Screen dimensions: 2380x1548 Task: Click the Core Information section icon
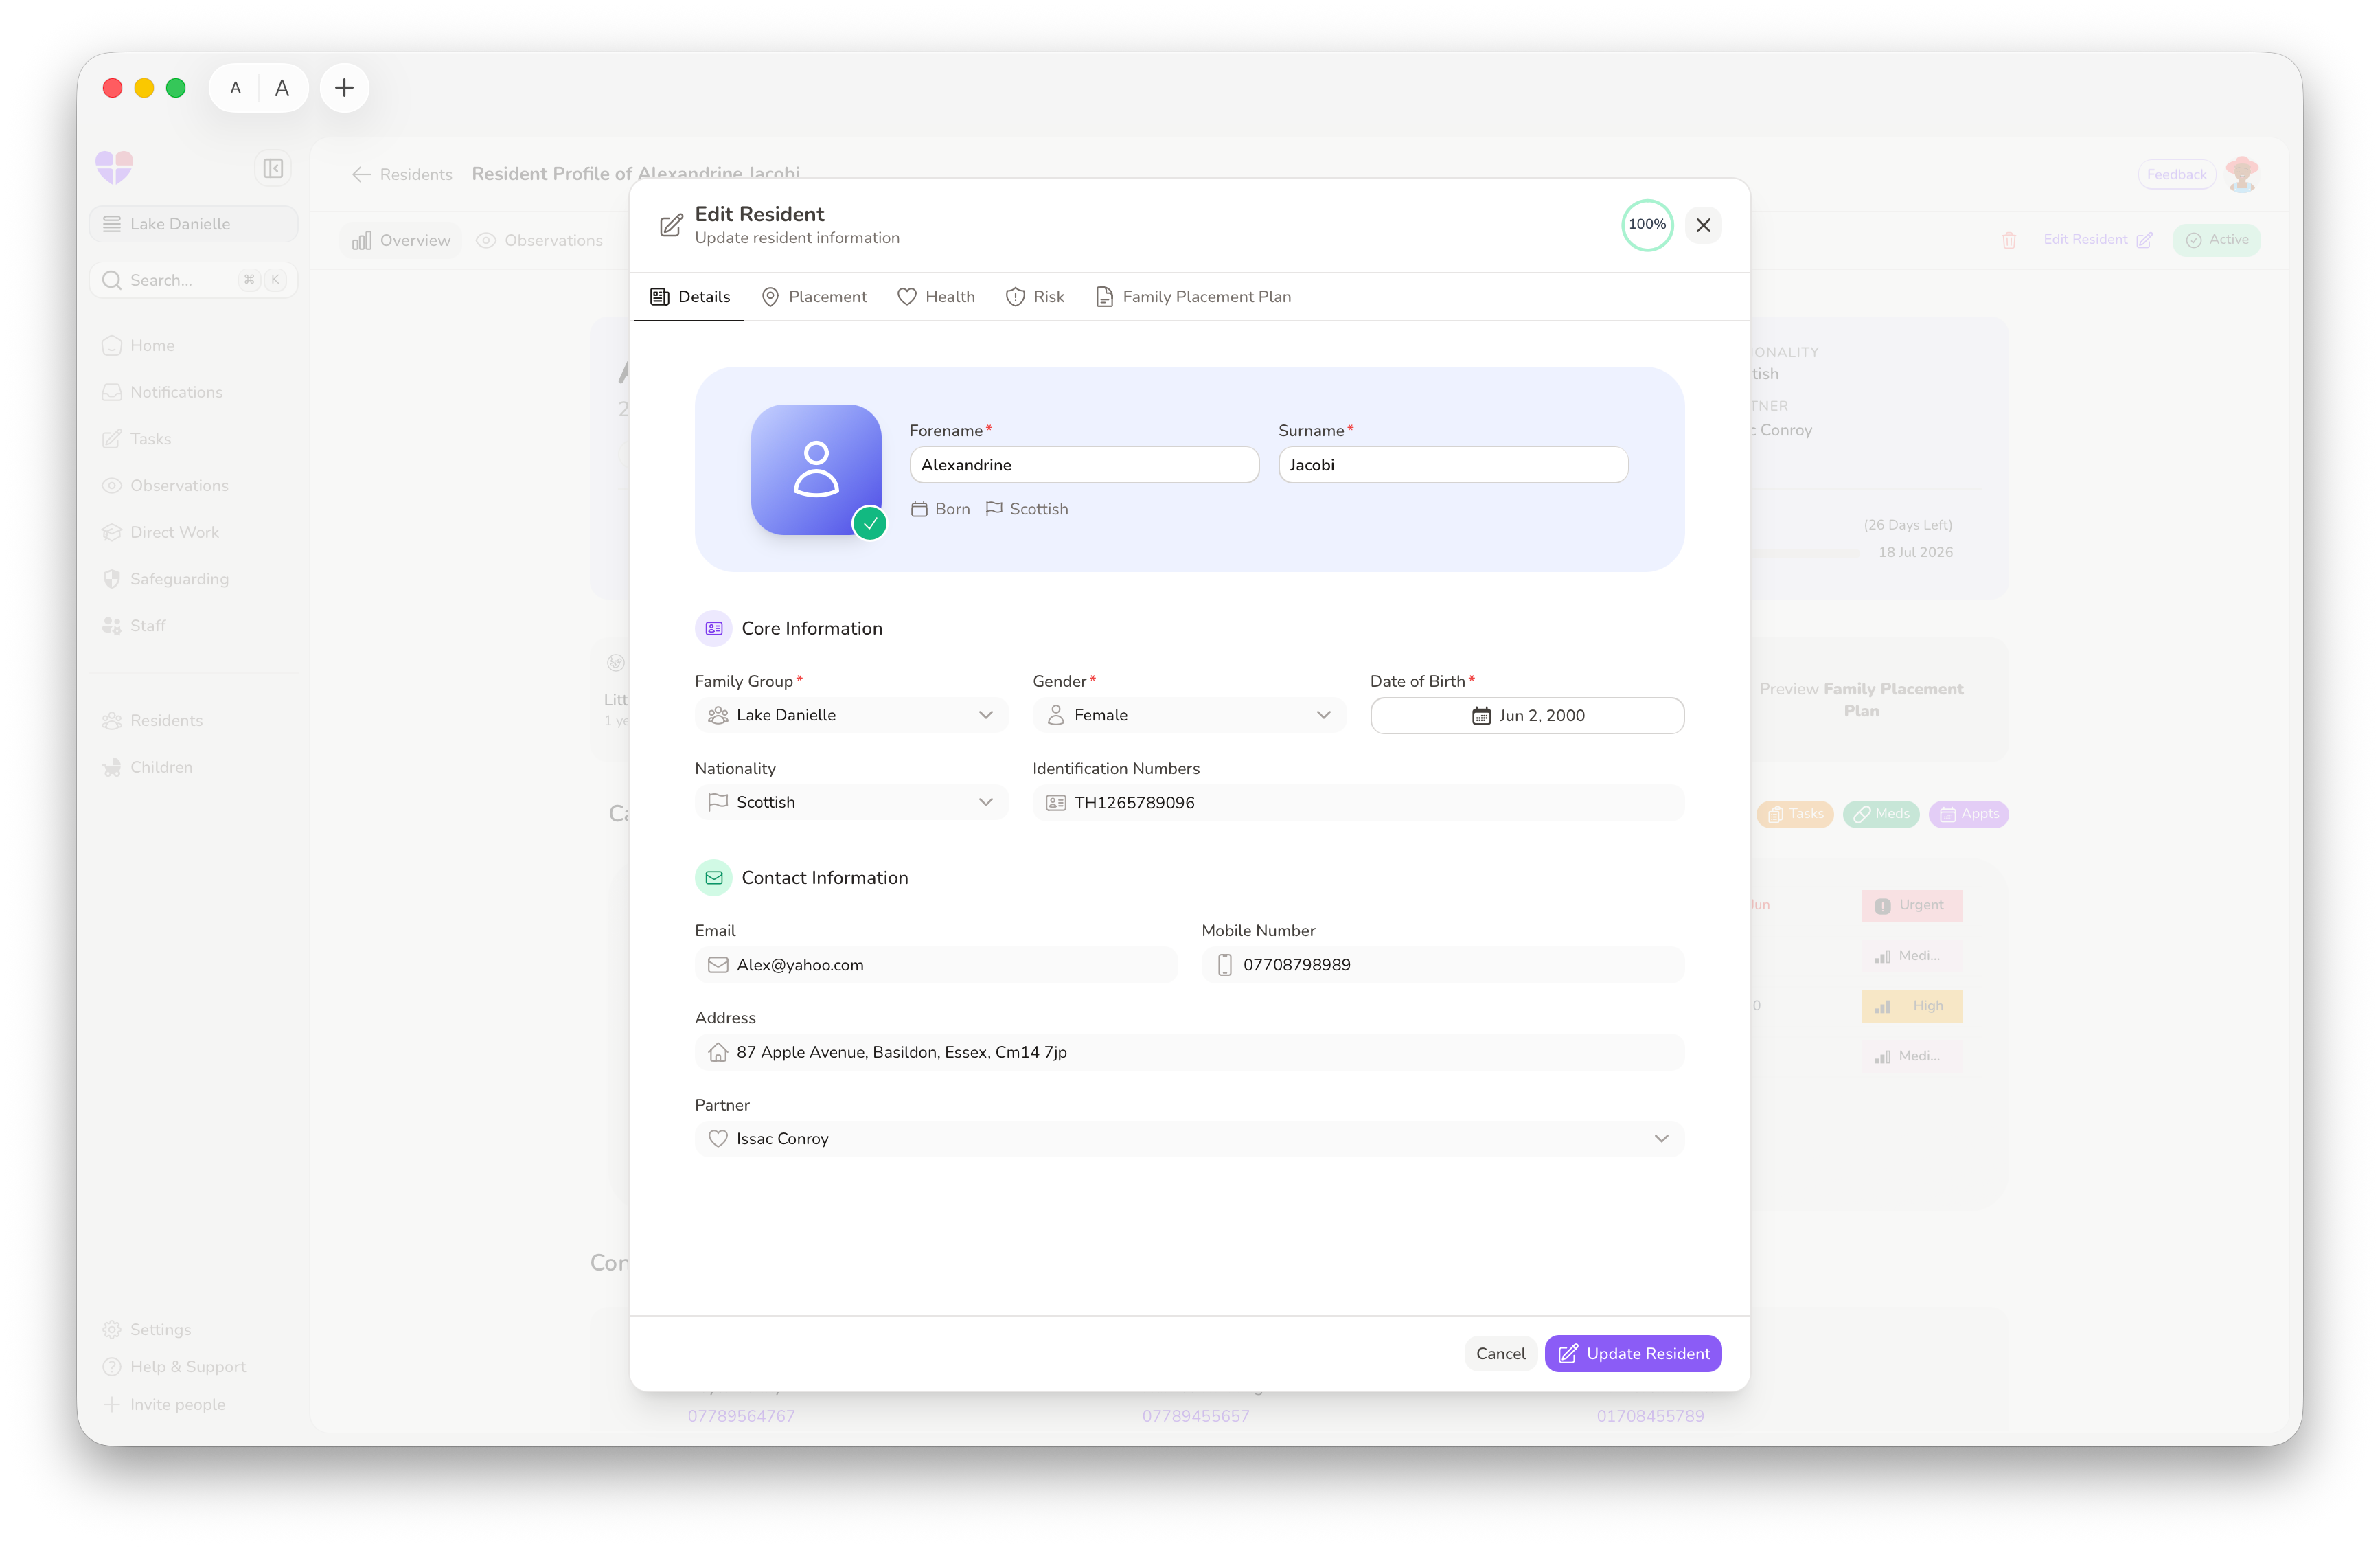(x=714, y=629)
